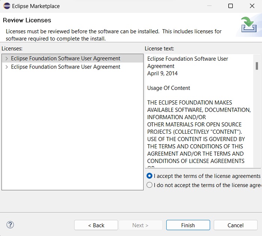Open help with the question mark icon

pyautogui.click(x=10, y=225)
